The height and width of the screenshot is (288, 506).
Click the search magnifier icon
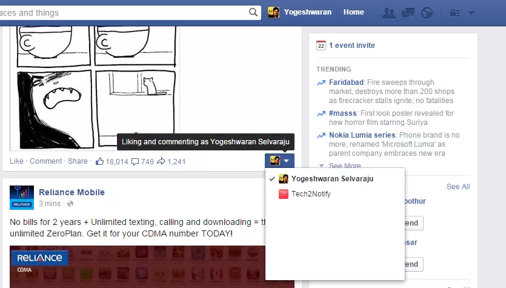[x=253, y=12]
